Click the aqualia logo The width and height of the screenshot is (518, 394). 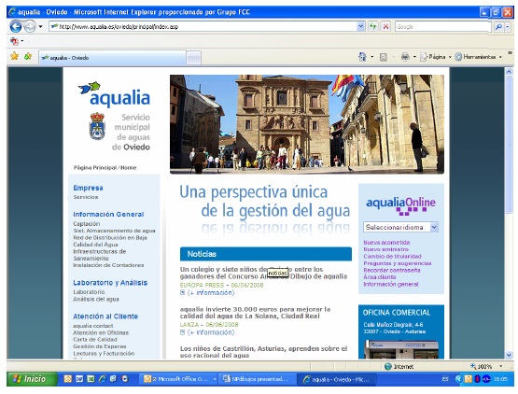click(x=114, y=94)
